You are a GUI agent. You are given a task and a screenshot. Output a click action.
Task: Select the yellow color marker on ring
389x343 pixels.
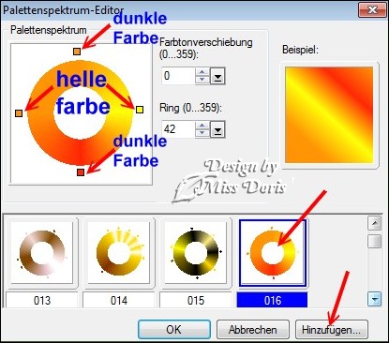coord(140,109)
